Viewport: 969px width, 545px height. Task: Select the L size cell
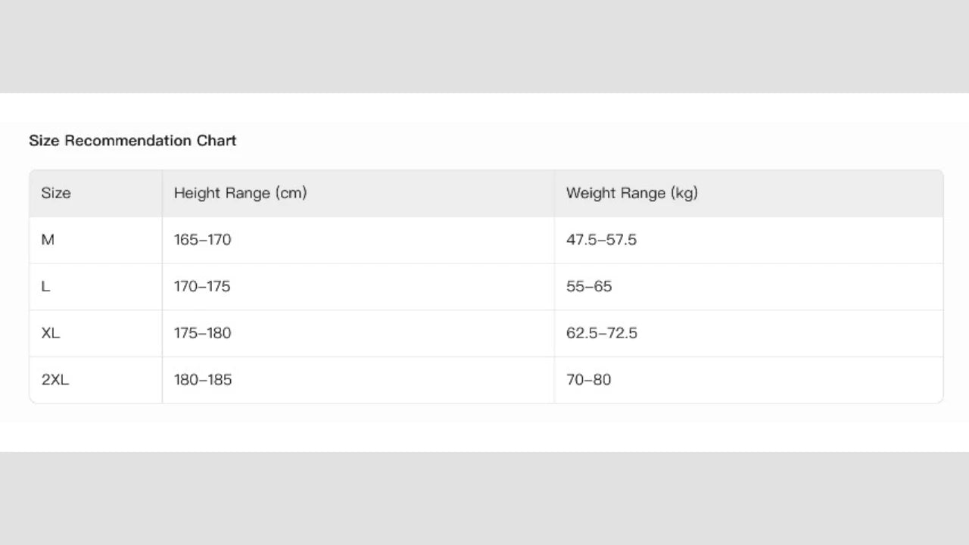pyautogui.click(x=45, y=287)
